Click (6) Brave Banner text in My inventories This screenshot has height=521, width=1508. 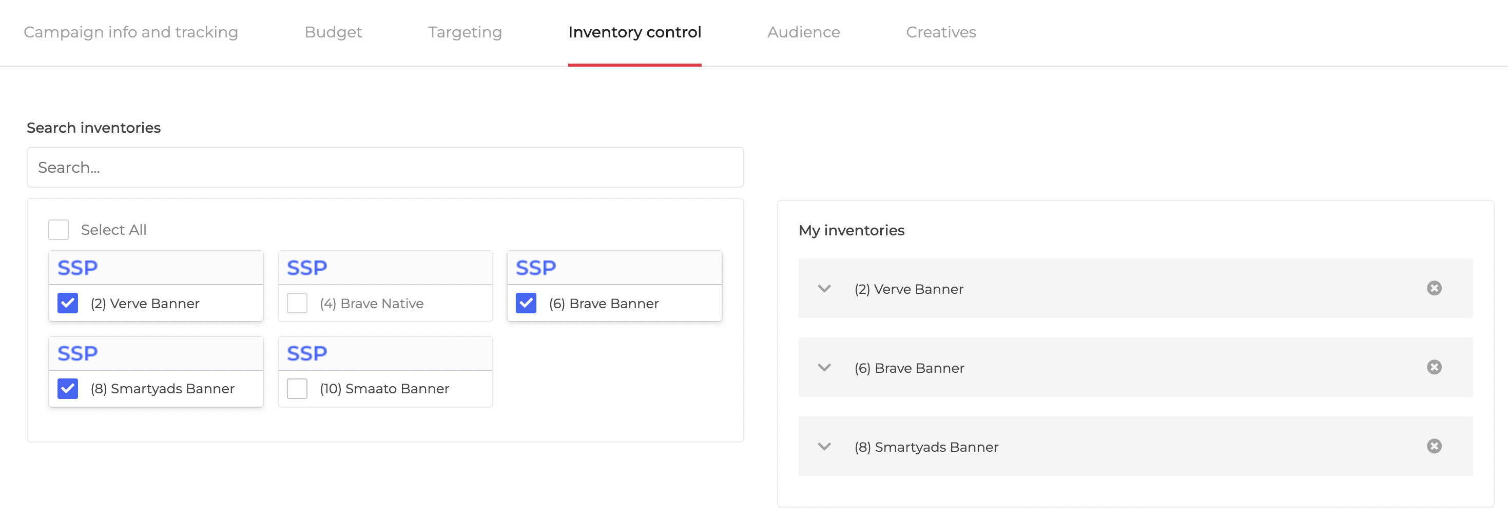pyautogui.click(x=909, y=368)
